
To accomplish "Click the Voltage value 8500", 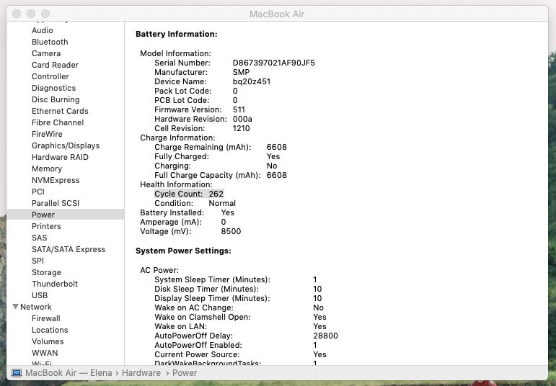I will click(x=231, y=231).
